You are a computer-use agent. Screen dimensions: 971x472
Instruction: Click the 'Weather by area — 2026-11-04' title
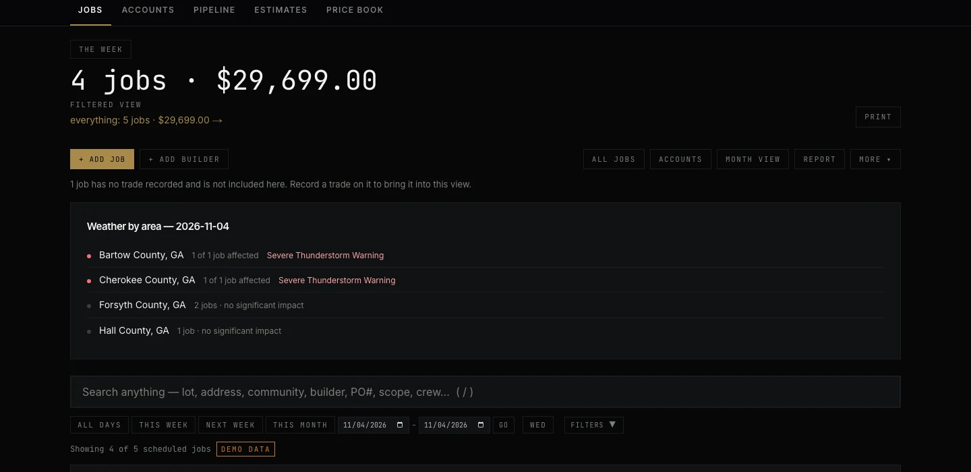point(158,227)
